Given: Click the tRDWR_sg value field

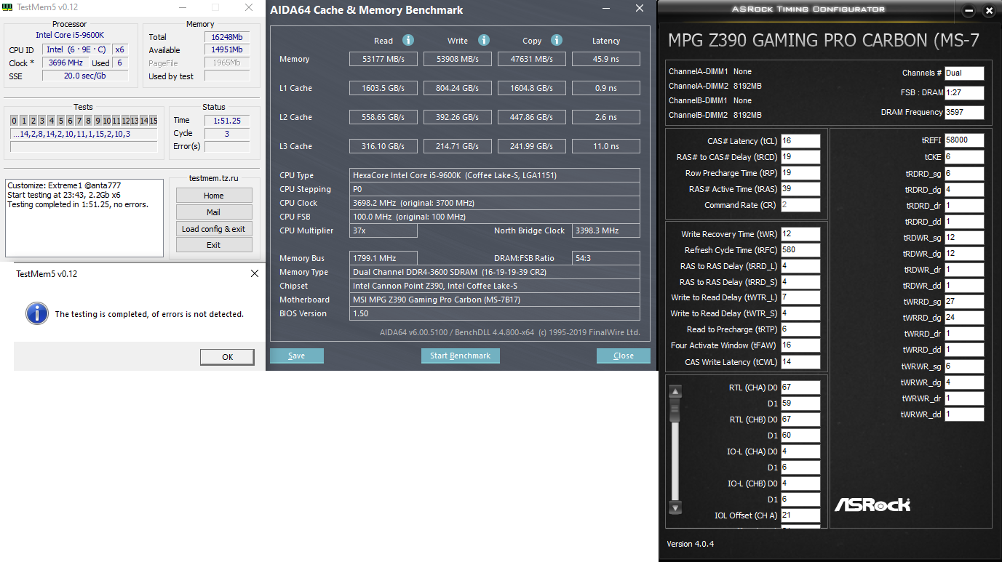Looking at the screenshot, I should pyautogui.click(x=964, y=238).
